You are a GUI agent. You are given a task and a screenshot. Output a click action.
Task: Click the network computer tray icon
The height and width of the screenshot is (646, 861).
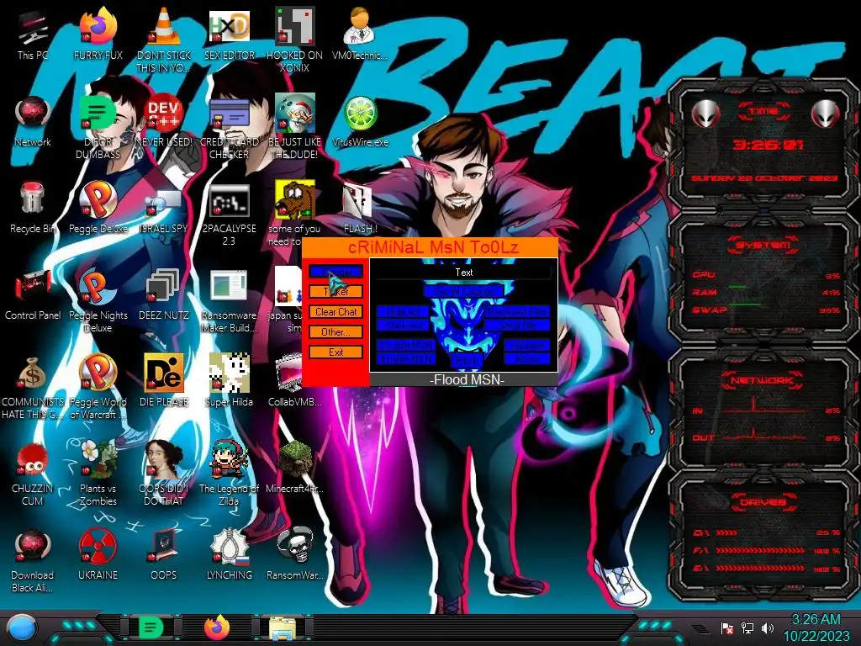click(747, 627)
